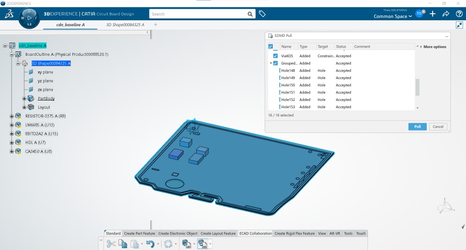Expand the HDL A (U7) node

click(x=12, y=142)
